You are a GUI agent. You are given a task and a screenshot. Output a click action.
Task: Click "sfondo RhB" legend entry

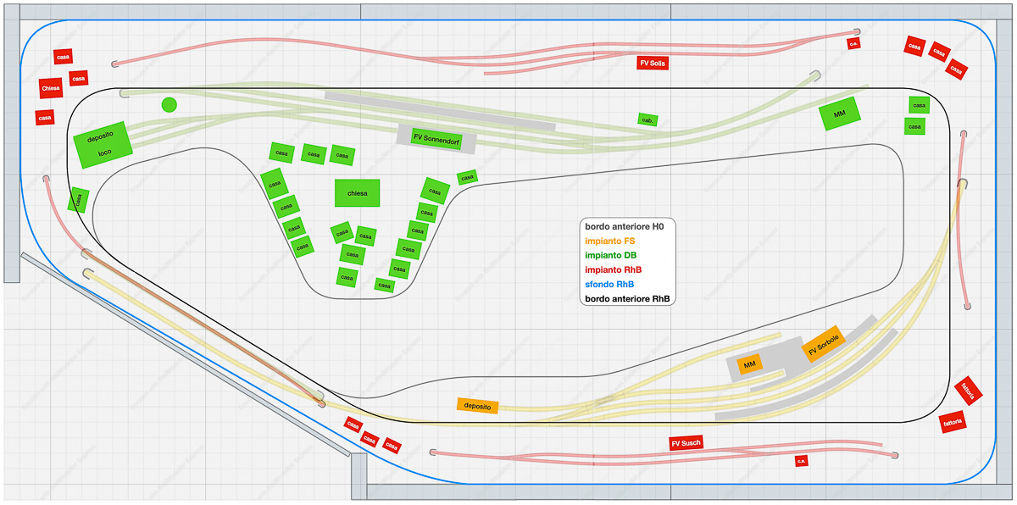pyautogui.click(x=610, y=285)
